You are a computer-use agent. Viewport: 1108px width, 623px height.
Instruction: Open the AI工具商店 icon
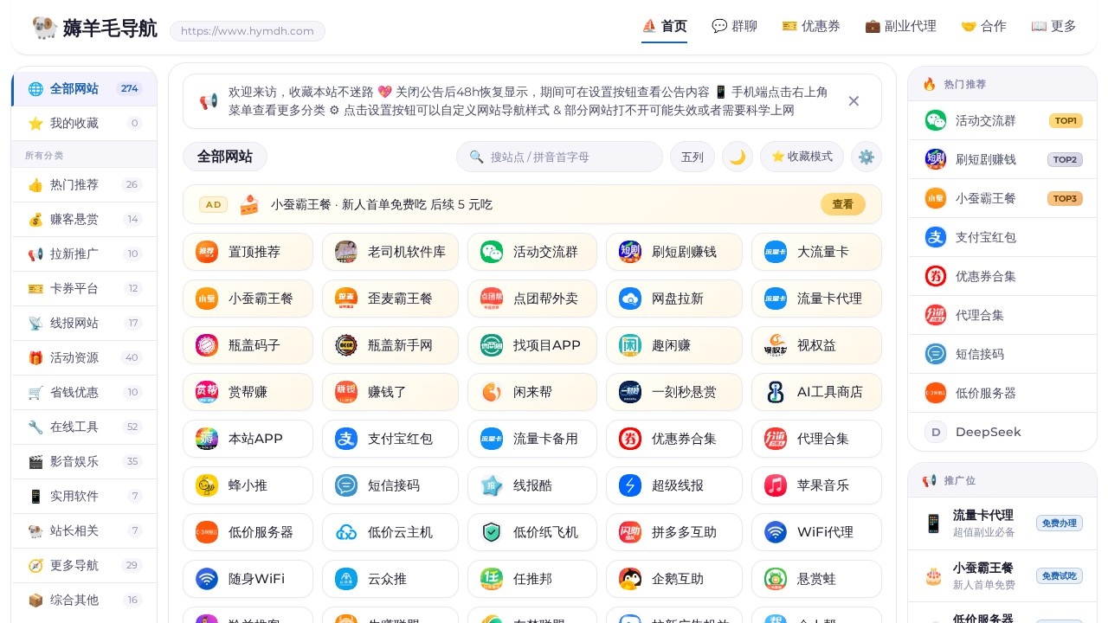[776, 392]
